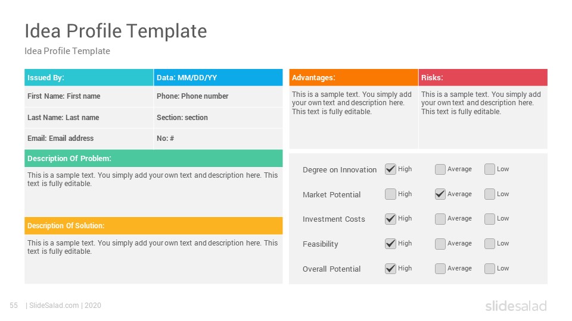Check Average for Overall Potential
The width and height of the screenshot is (572, 321).
point(440,269)
